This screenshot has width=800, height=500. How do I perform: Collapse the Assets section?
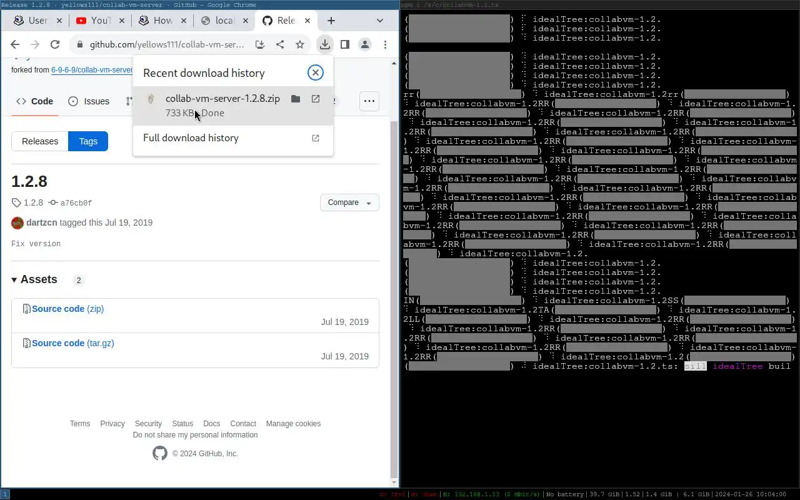(34, 279)
